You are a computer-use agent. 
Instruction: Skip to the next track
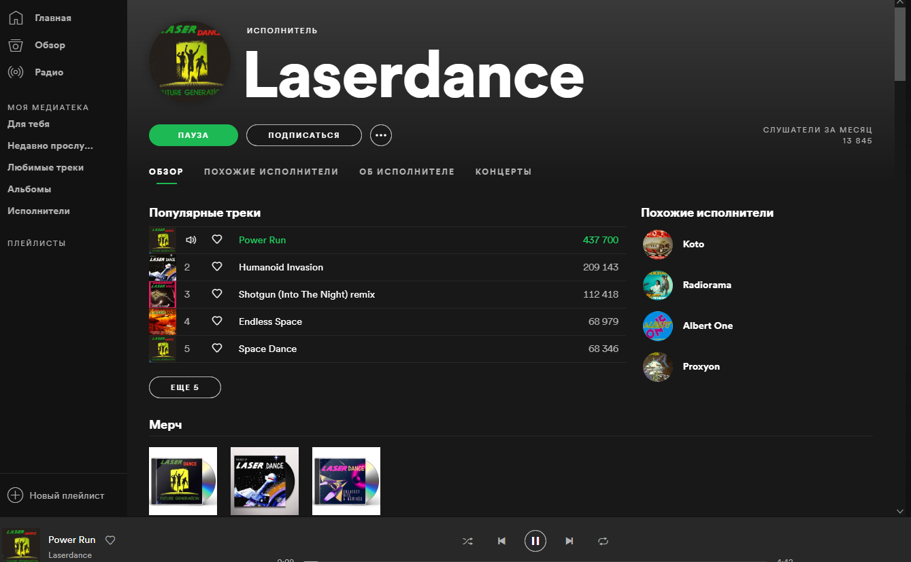[569, 541]
